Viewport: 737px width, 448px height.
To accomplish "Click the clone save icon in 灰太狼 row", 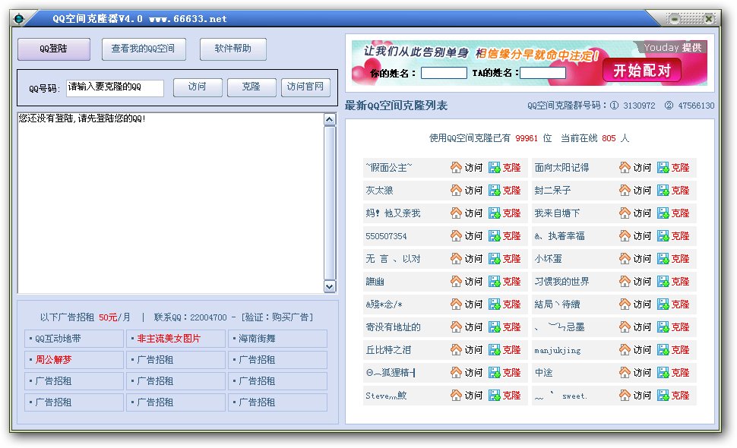I will point(494,190).
